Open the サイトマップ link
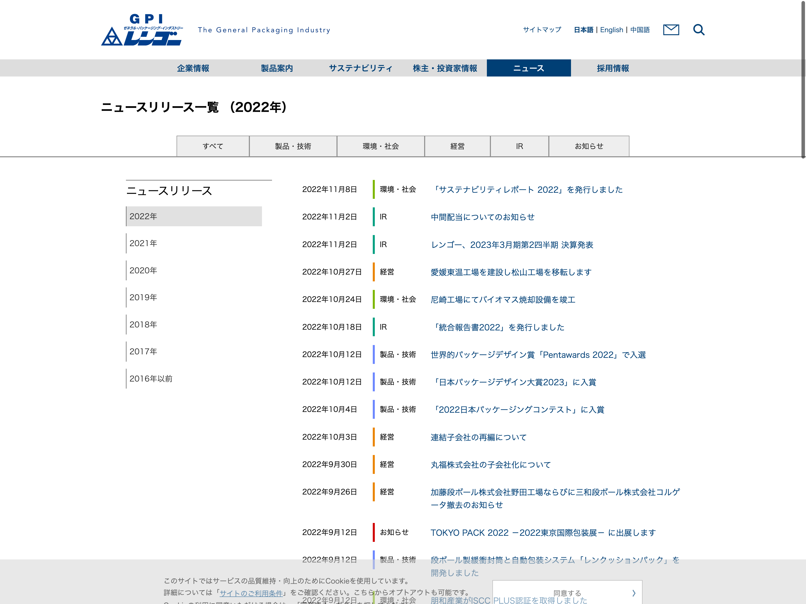Viewport: 806px width, 604px height. 542,30
